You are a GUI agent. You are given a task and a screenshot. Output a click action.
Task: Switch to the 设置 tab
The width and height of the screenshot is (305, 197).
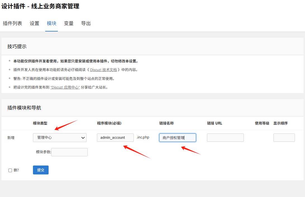pos(34,23)
